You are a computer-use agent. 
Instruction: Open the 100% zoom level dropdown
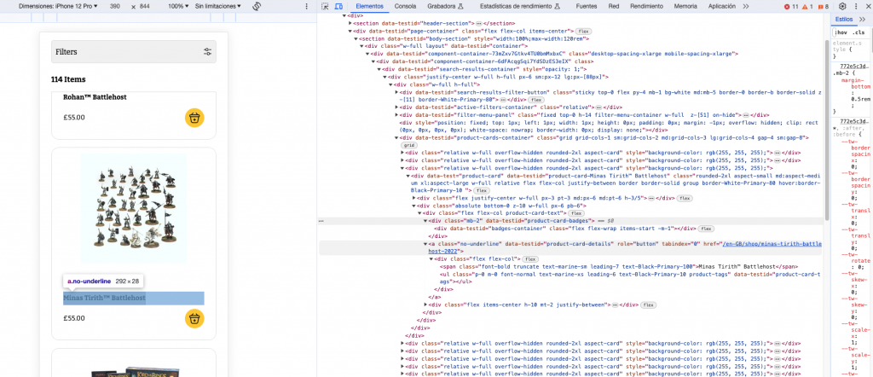[176, 6]
